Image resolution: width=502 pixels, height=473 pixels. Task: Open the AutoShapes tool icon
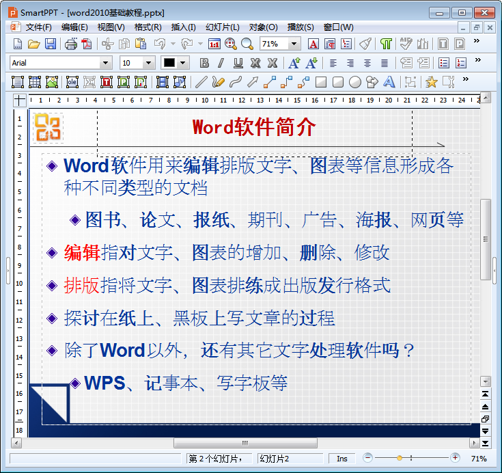(372, 82)
